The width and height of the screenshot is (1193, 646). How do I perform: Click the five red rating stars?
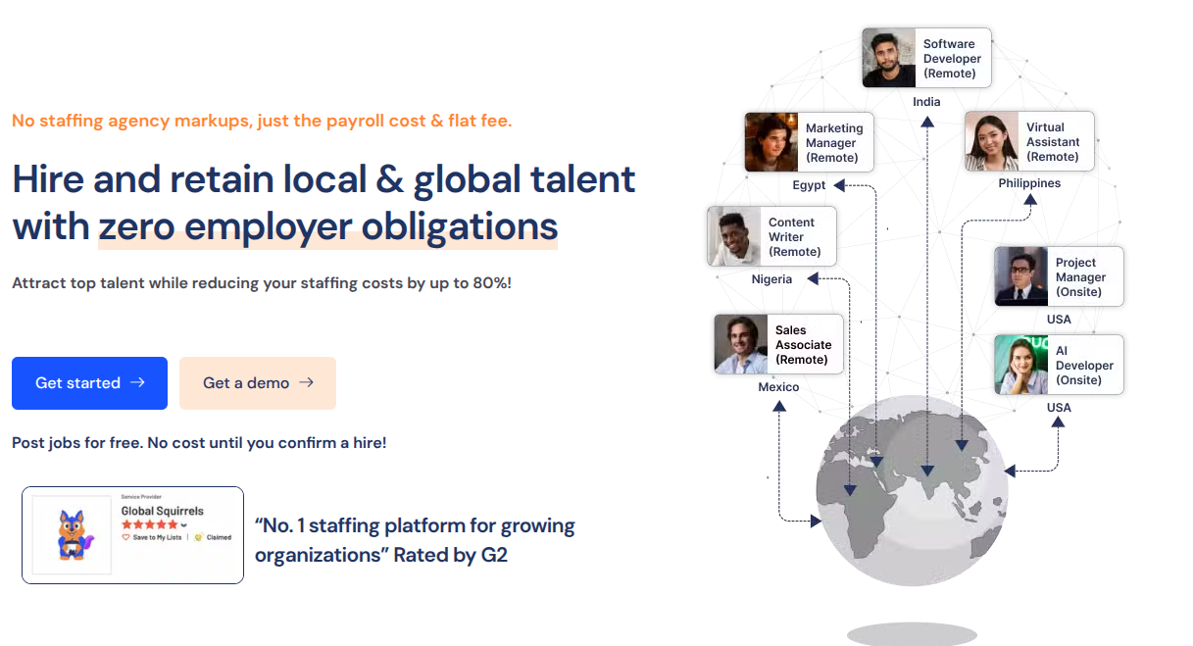[x=149, y=524]
